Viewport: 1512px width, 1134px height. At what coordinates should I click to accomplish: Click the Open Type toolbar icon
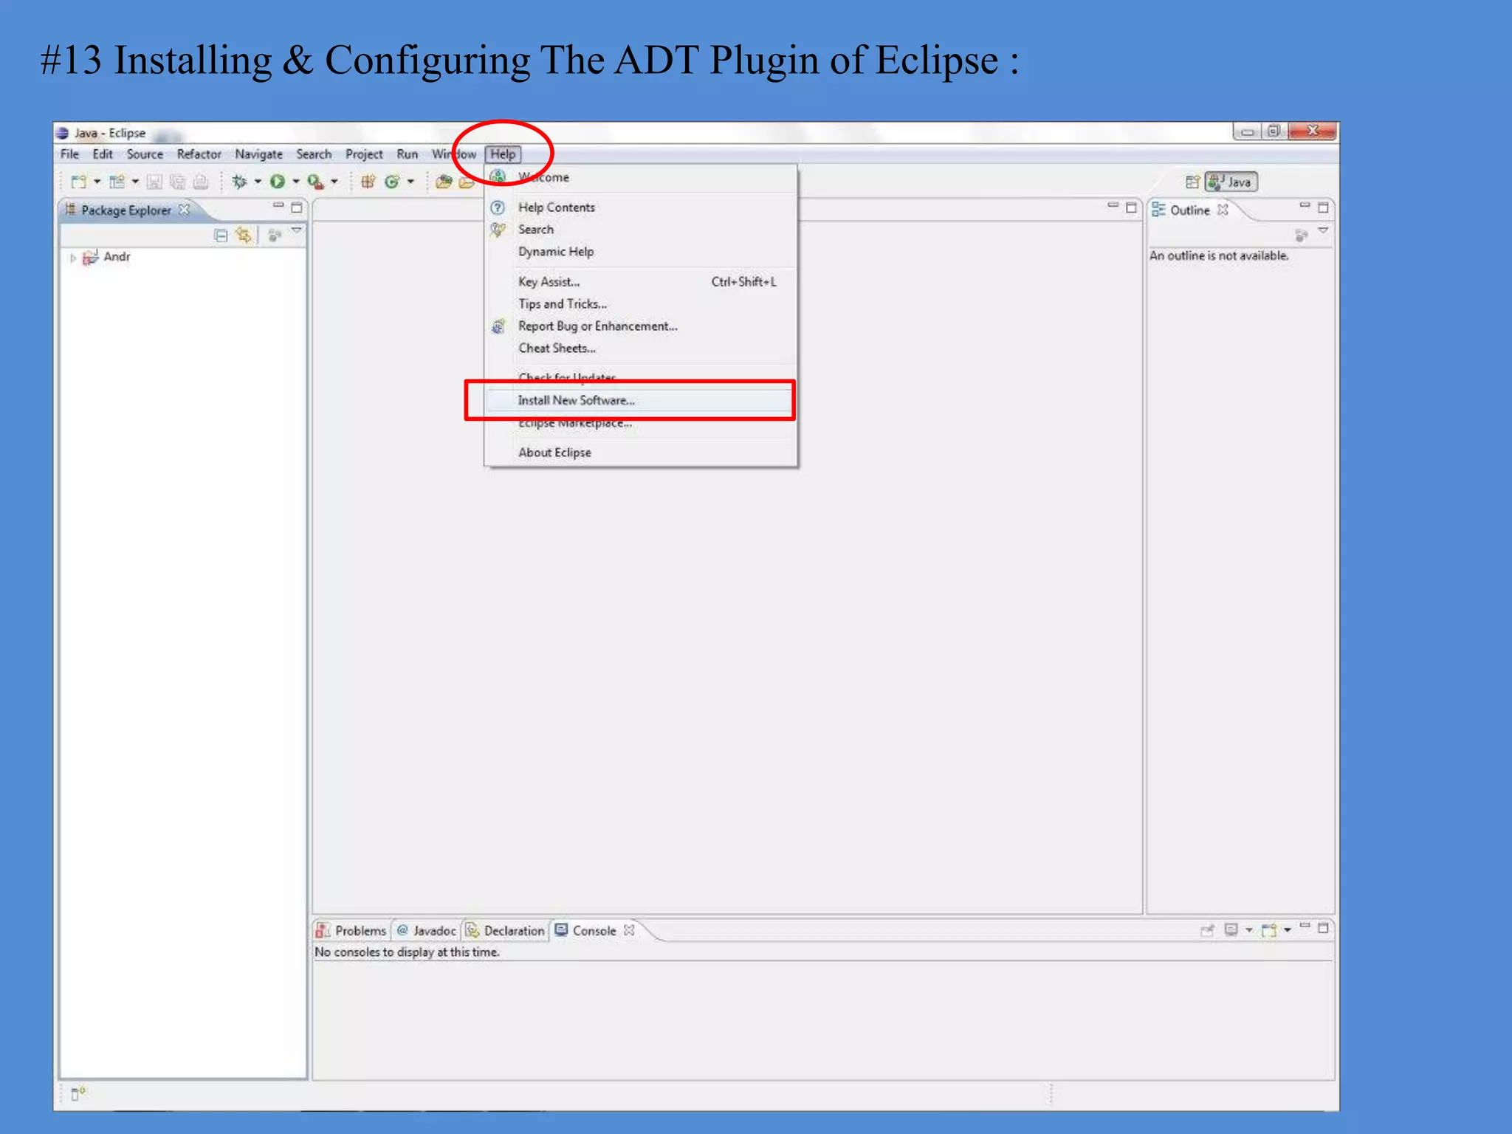point(444,182)
